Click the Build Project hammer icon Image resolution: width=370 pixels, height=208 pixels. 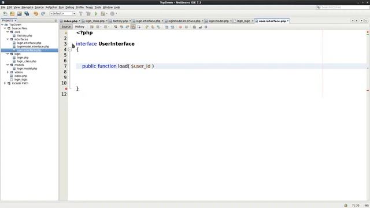81,14
